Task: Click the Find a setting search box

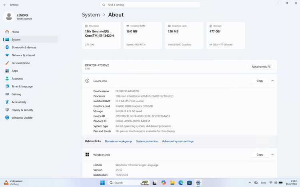Action: coord(150,5)
